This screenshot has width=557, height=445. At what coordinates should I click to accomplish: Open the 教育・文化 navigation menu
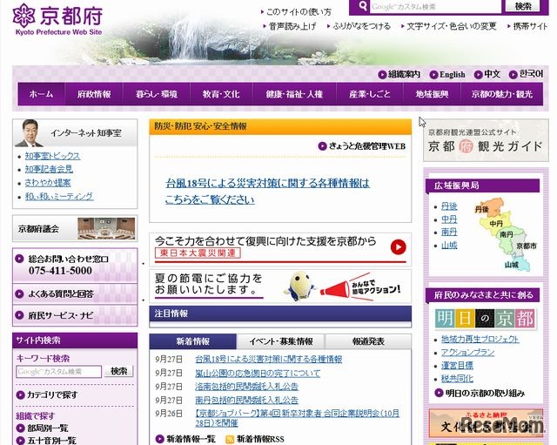tap(221, 94)
